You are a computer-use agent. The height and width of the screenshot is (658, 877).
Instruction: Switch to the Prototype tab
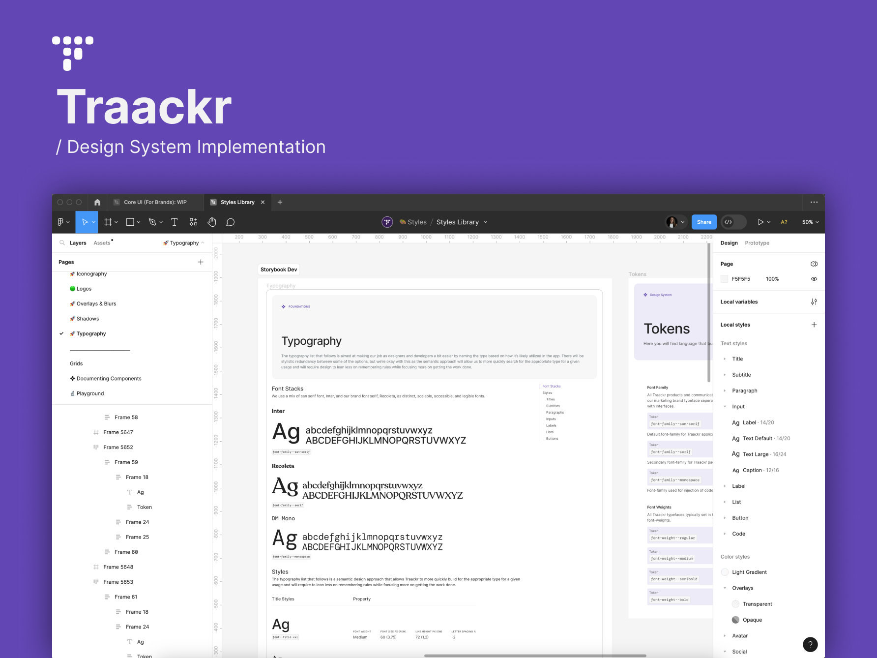point(757,243)
